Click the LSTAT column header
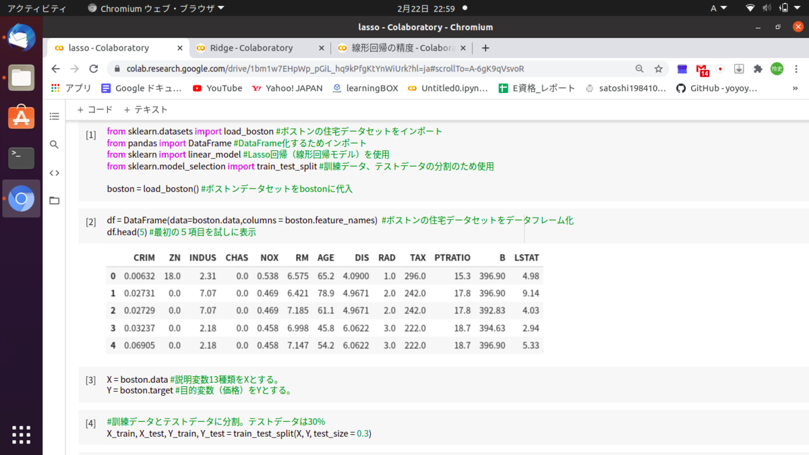 (x=527, y=257)
